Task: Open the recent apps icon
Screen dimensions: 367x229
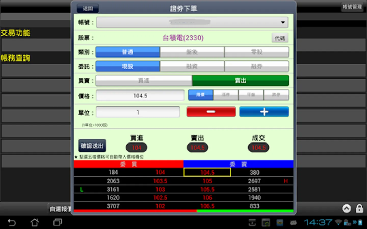Action: (58, 223)
